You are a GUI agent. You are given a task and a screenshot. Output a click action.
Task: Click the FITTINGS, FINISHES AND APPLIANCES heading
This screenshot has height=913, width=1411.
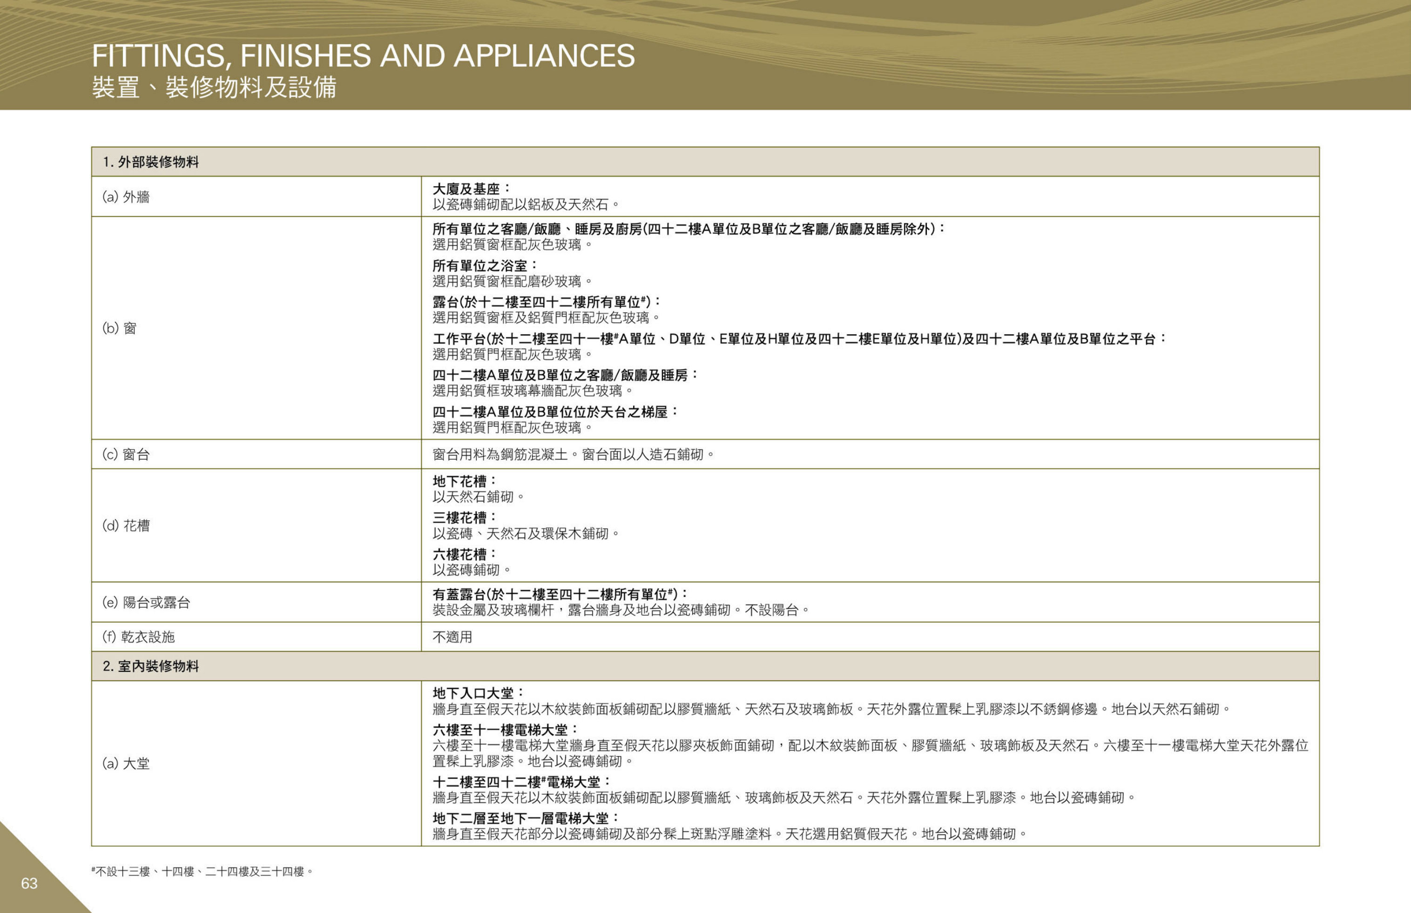point(363,56)
